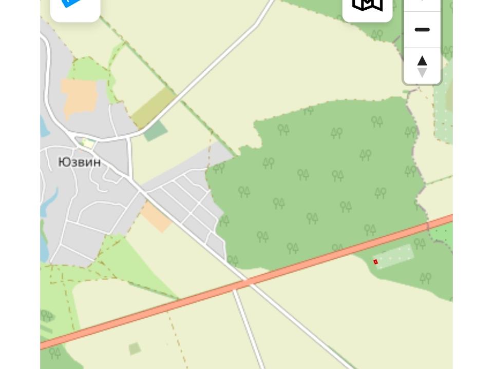Click the peach area north of Юзвин

click(x=79, y=98)
